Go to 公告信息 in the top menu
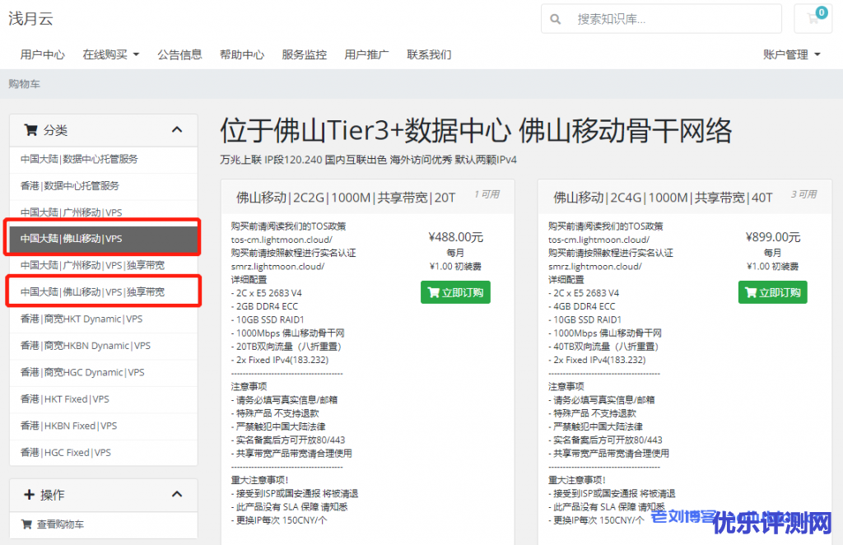Viewport: 843px width, 545px height. coord(179,54)
